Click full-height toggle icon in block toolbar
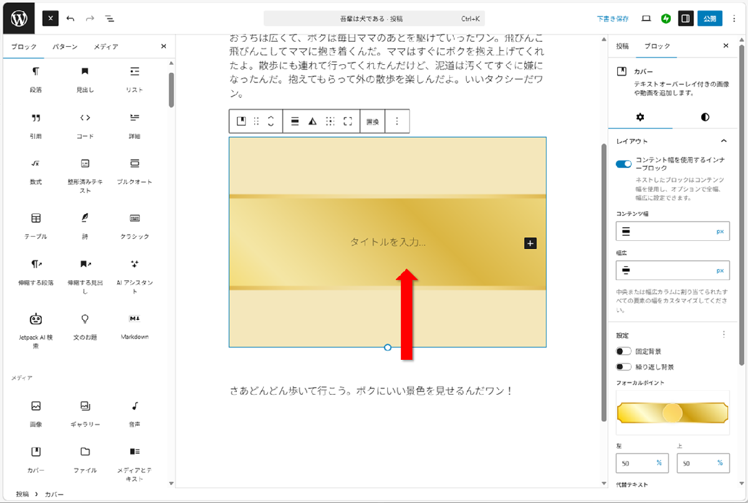748x503 pixels. (348, 121)
